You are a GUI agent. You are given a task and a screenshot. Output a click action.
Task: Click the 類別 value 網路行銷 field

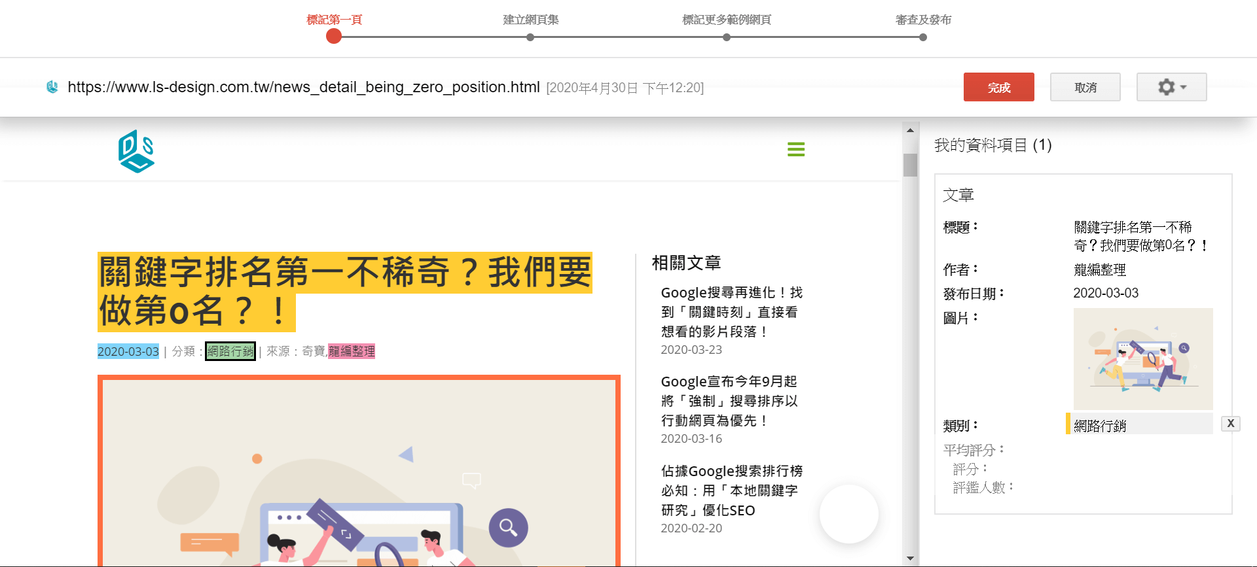1139,424
